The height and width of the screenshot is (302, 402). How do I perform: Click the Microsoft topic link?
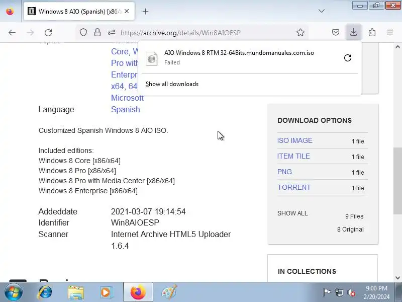click(x=127, y=98)
